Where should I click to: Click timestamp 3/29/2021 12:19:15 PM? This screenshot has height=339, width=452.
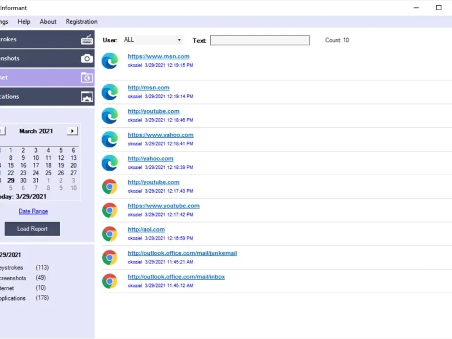[169, 66]
